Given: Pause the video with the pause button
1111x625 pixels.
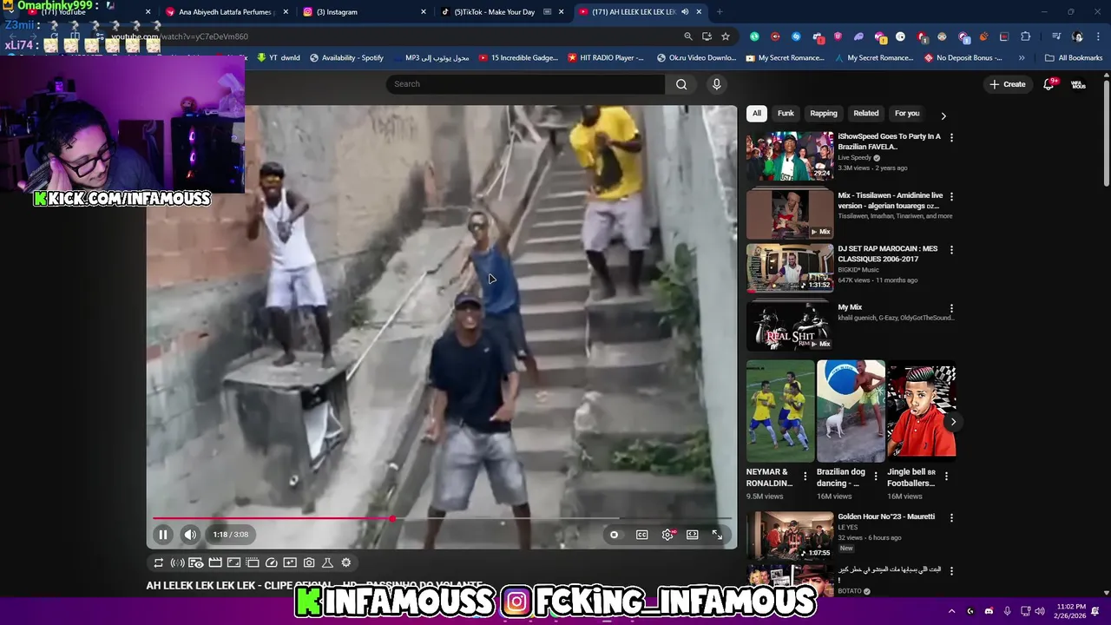Looking at the screenshot, I should (162, 535).
